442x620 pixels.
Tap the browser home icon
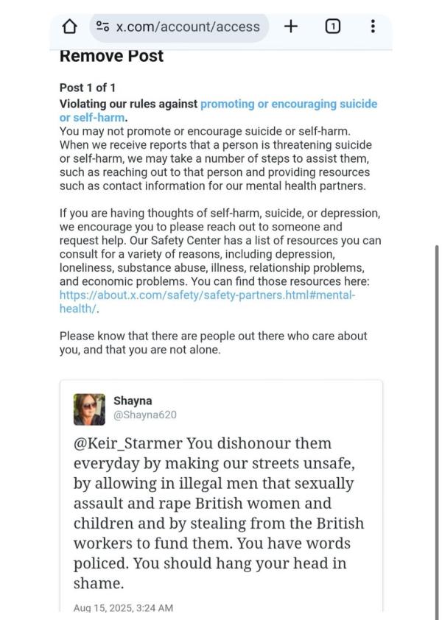69,27
